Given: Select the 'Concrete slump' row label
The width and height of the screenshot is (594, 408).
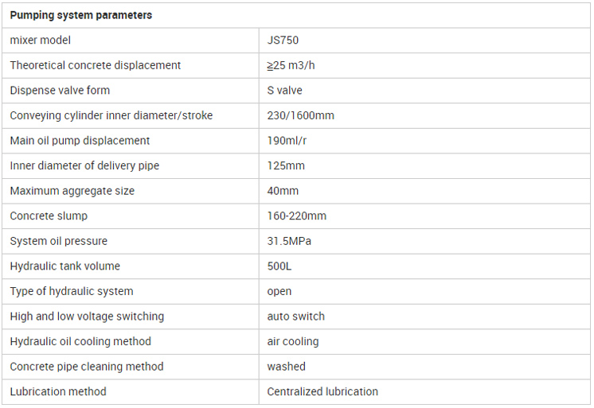Looking at the screenshot, I should 49,216.
